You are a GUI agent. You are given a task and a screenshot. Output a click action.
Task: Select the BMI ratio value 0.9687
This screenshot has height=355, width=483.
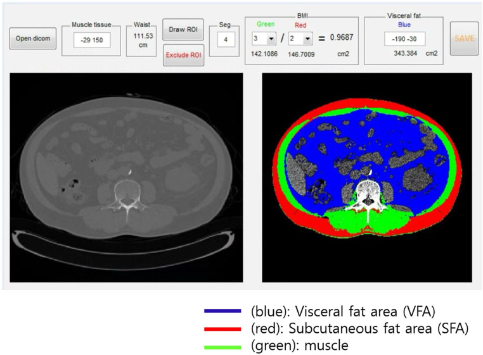pyautogui.click(x=342, y=37)
